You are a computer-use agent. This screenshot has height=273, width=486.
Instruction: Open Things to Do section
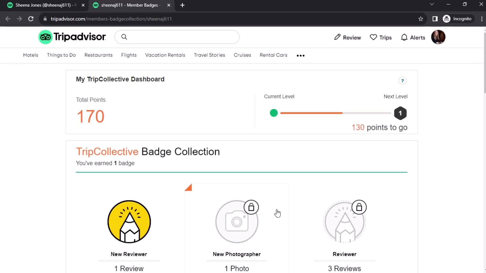click(x=61, y=55)
